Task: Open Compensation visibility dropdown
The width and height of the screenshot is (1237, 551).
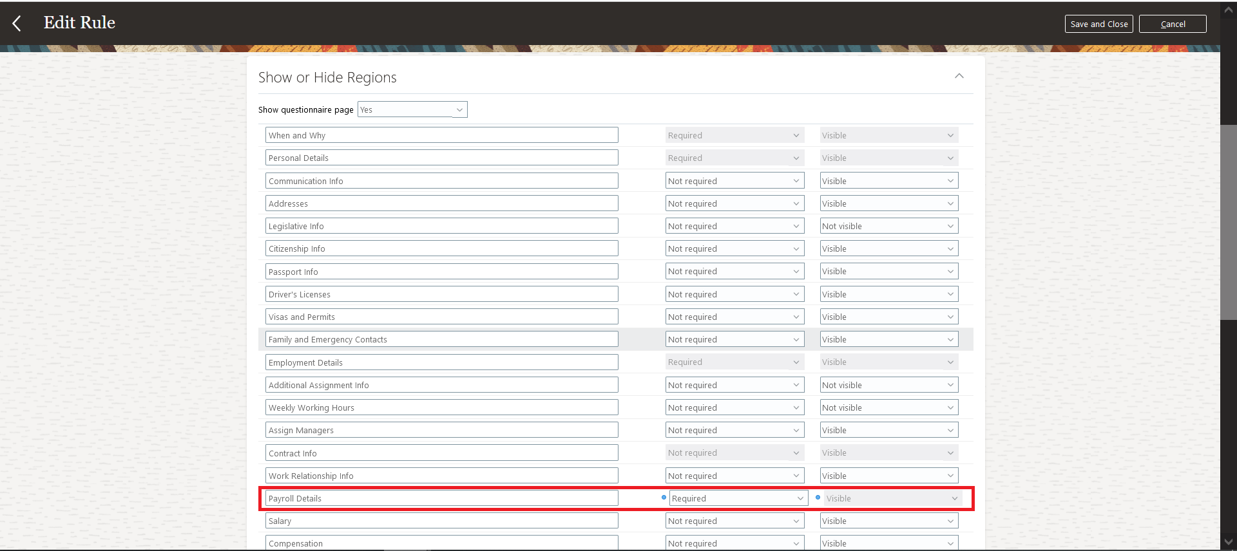Action: click(889, 543)
